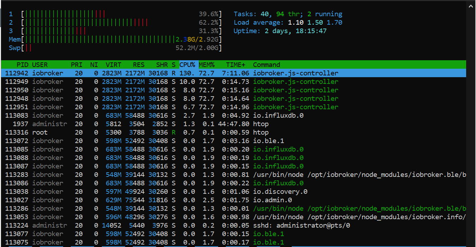Click the 'Uptime: 2 days' line
Image resolution: width=476 pixels, height=247 pixels.
(280, 31)
